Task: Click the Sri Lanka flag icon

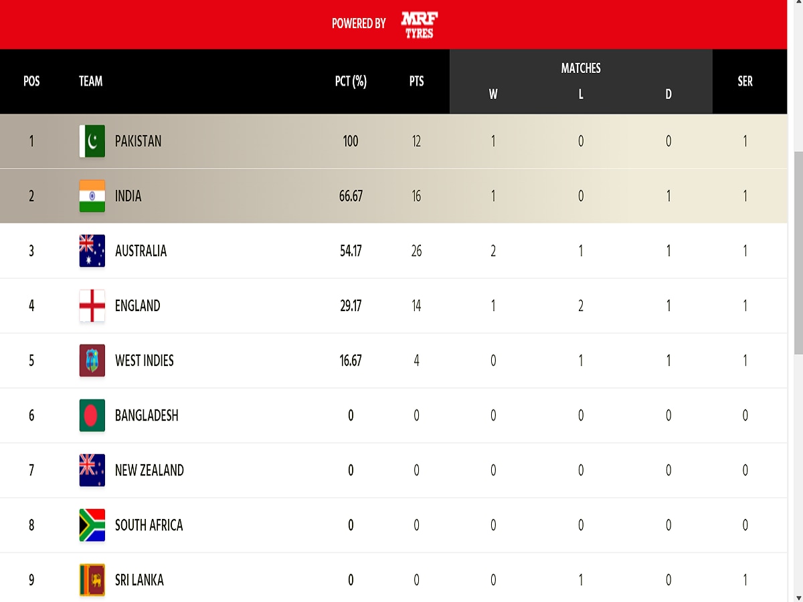Action: coord(92,580)
